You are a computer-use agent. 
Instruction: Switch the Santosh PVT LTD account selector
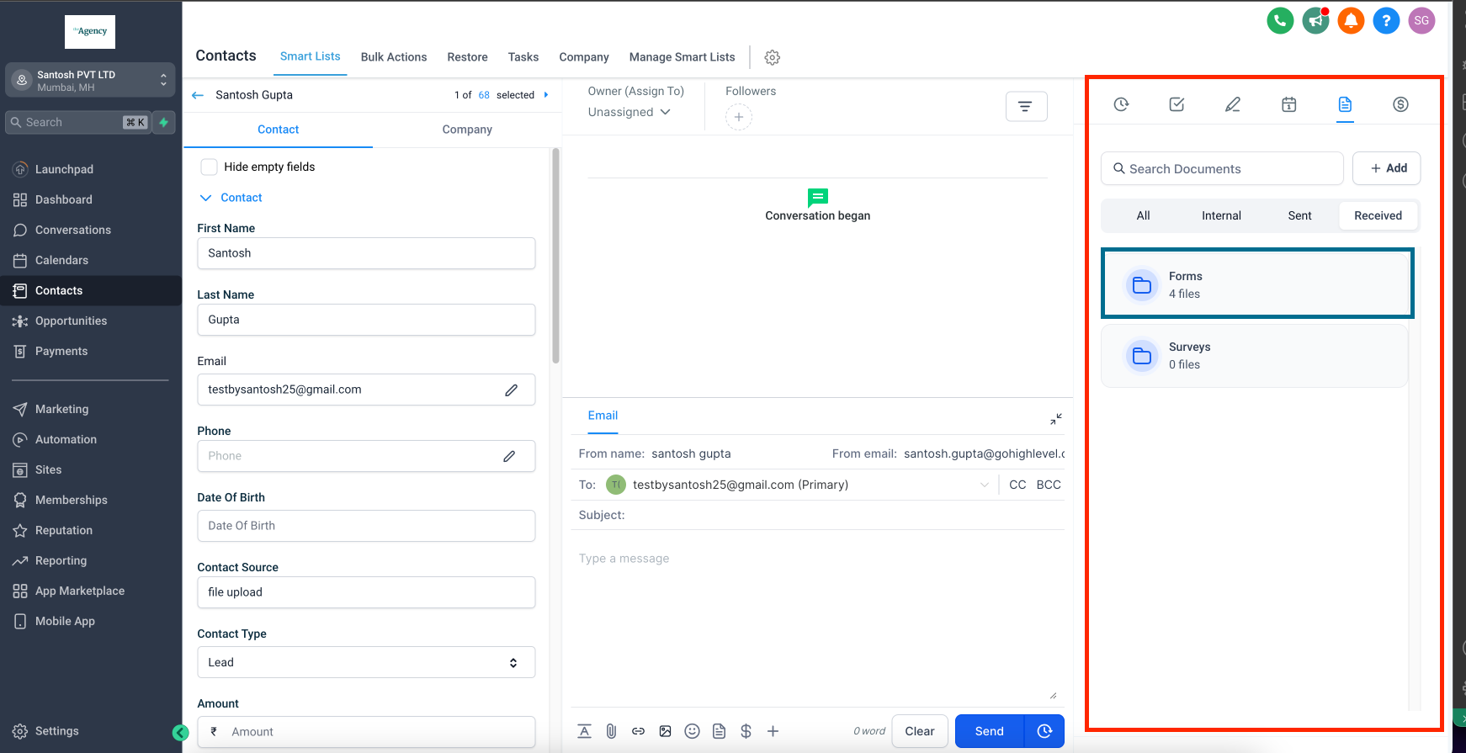click(91, 80)
